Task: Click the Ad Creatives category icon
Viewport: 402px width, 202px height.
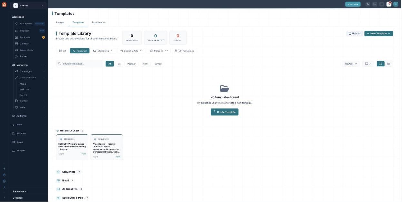Action: point(58,189)
